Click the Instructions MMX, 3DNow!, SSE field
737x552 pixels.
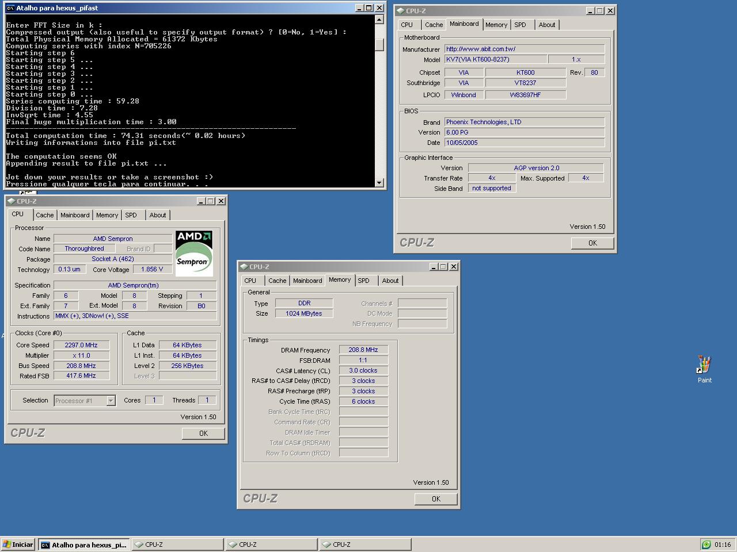coord(135,316)
